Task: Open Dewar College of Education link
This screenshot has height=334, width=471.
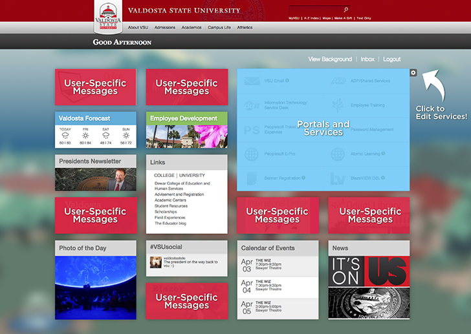Action: (182, 186)
